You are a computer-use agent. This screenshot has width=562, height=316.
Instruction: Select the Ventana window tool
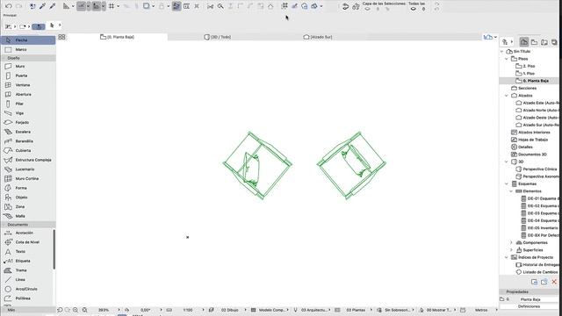[28, 85]
